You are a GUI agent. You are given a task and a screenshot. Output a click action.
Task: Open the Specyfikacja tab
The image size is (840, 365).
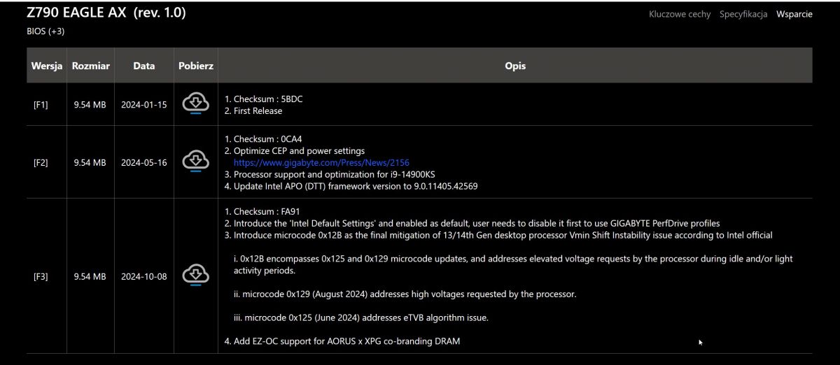coord(743,14)
